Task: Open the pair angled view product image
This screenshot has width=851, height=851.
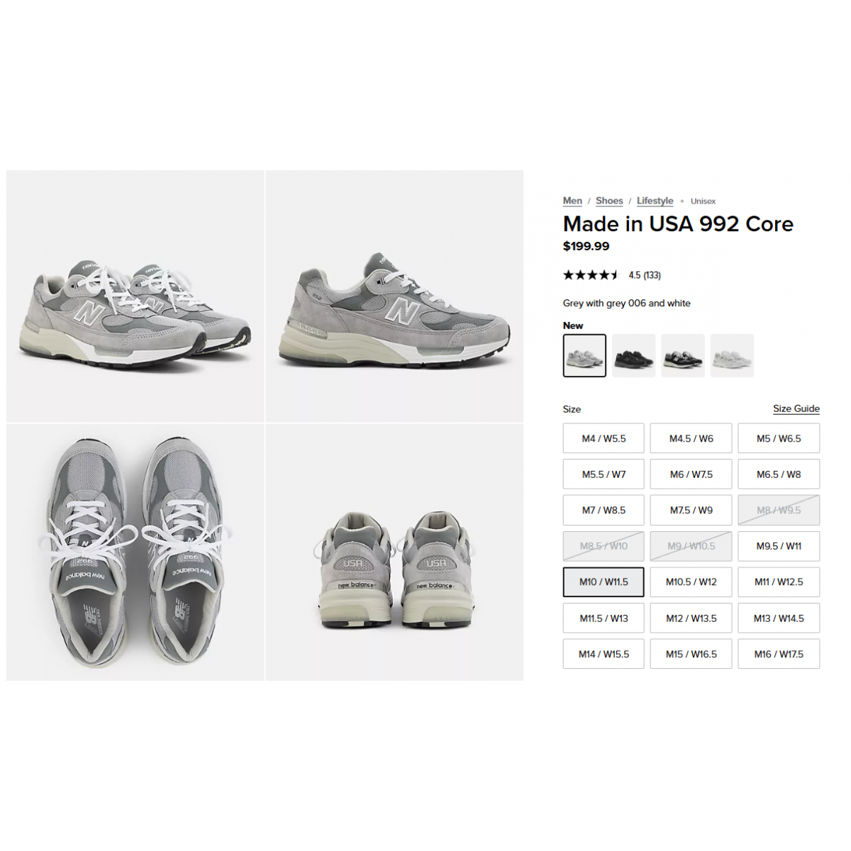Action: [135, 296]
